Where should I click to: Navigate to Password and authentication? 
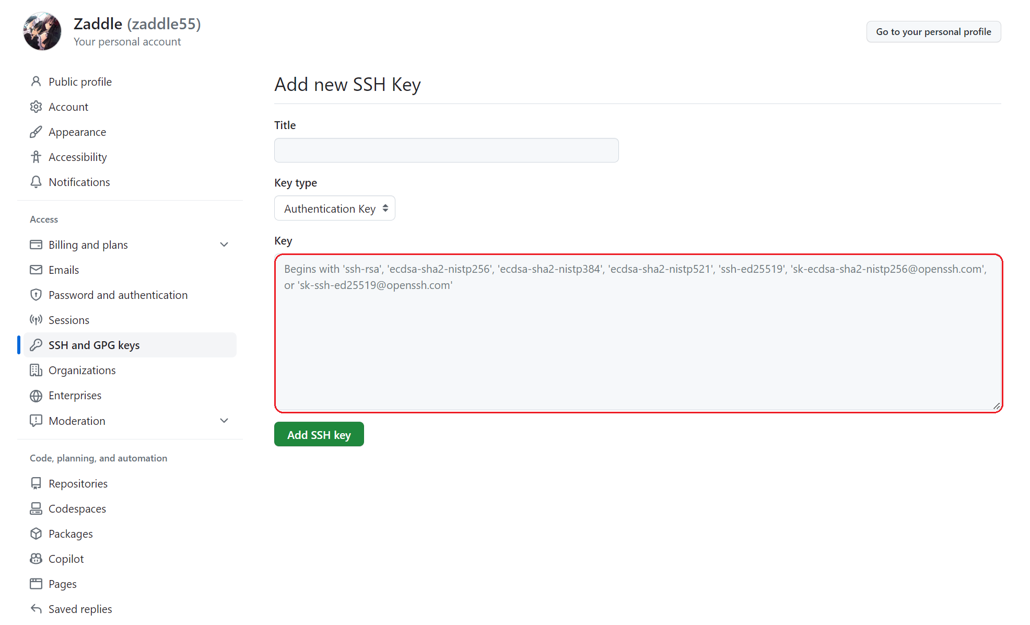coord(118,294)
